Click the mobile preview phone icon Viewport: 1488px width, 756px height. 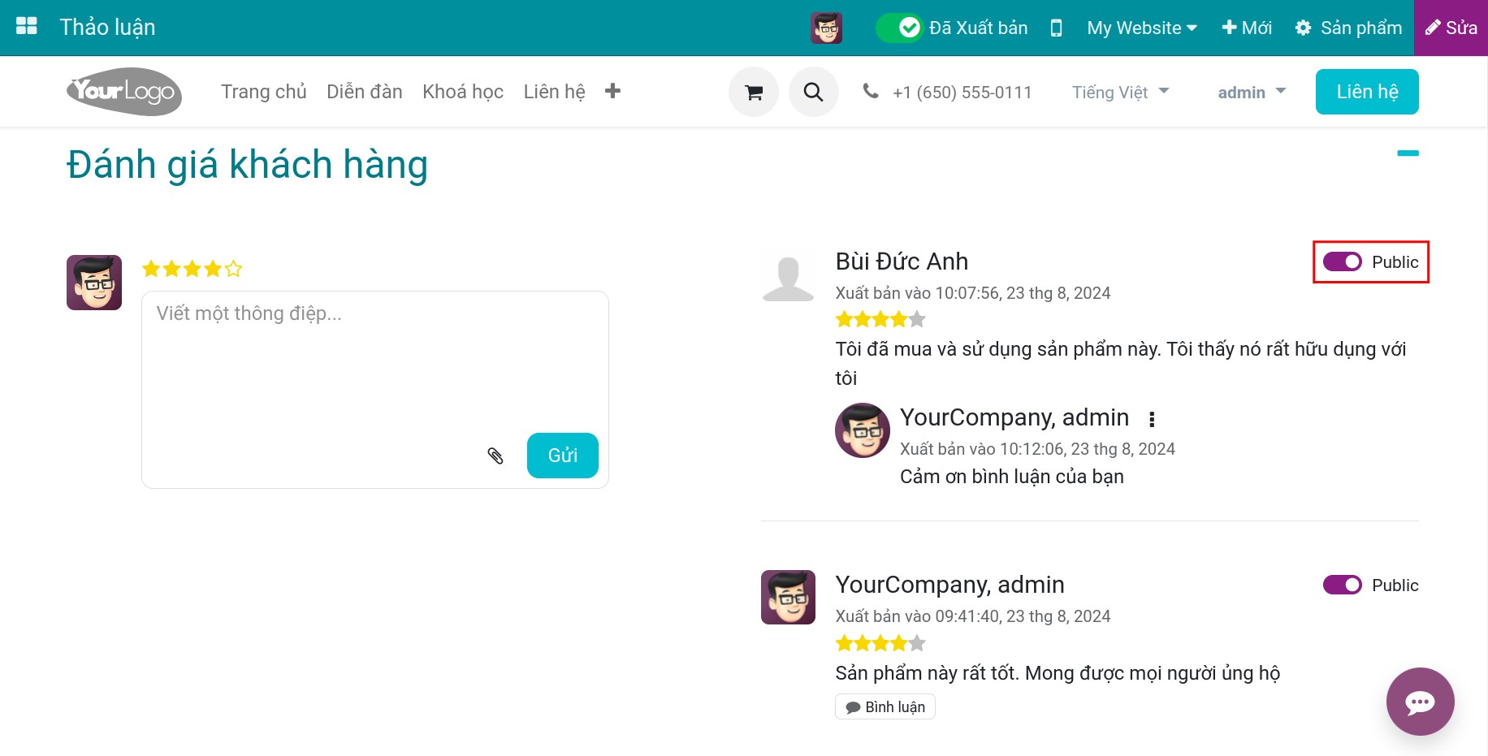tap(1056, 28)
